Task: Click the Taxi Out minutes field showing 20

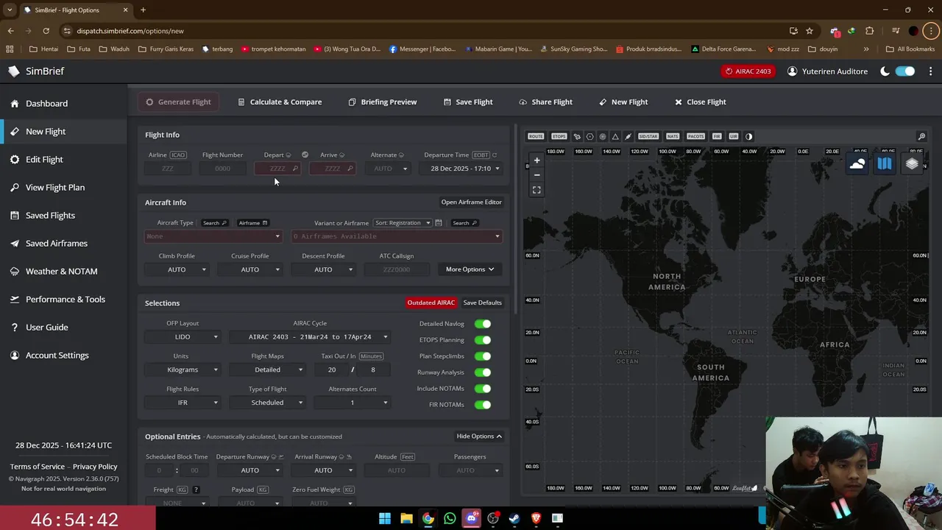Action: [x=332, y=370]
